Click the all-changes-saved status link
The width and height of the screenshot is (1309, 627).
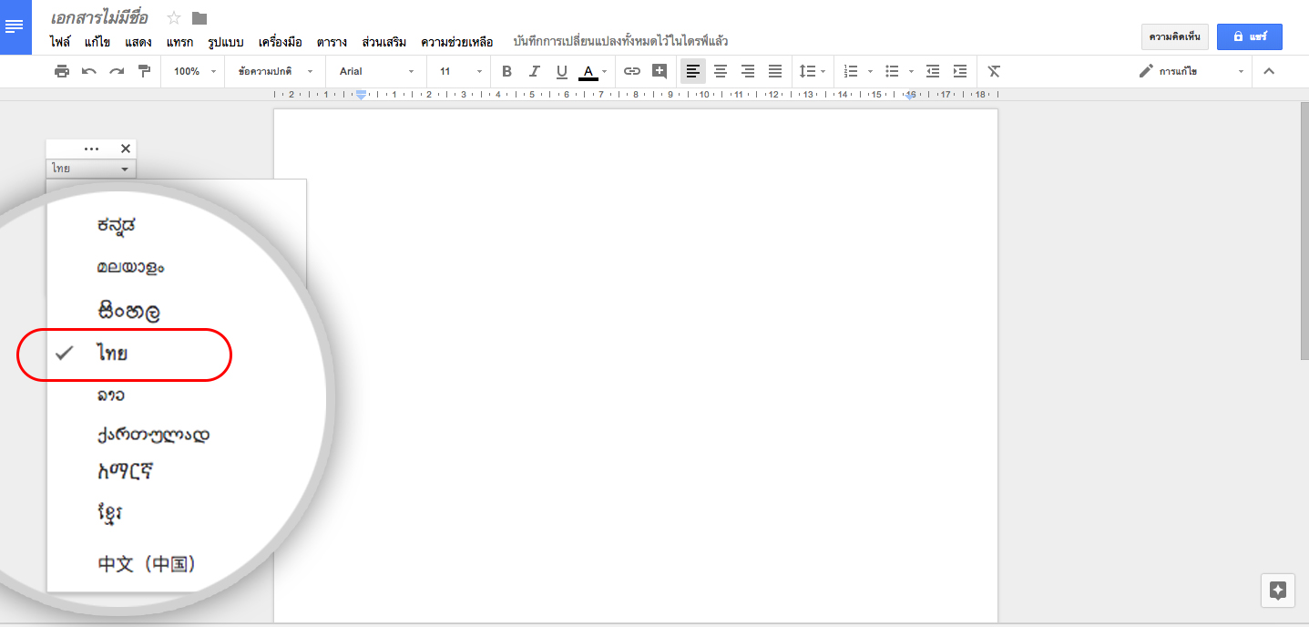(620, 42)
